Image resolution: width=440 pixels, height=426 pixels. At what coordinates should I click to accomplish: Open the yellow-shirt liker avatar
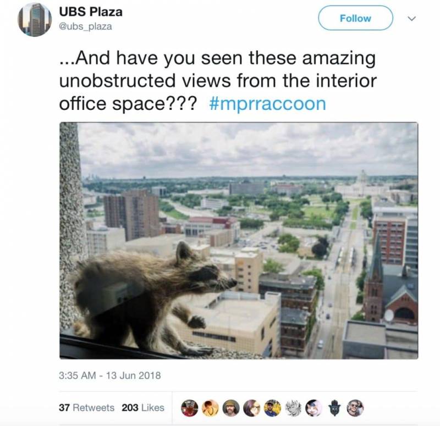[210, 408]
